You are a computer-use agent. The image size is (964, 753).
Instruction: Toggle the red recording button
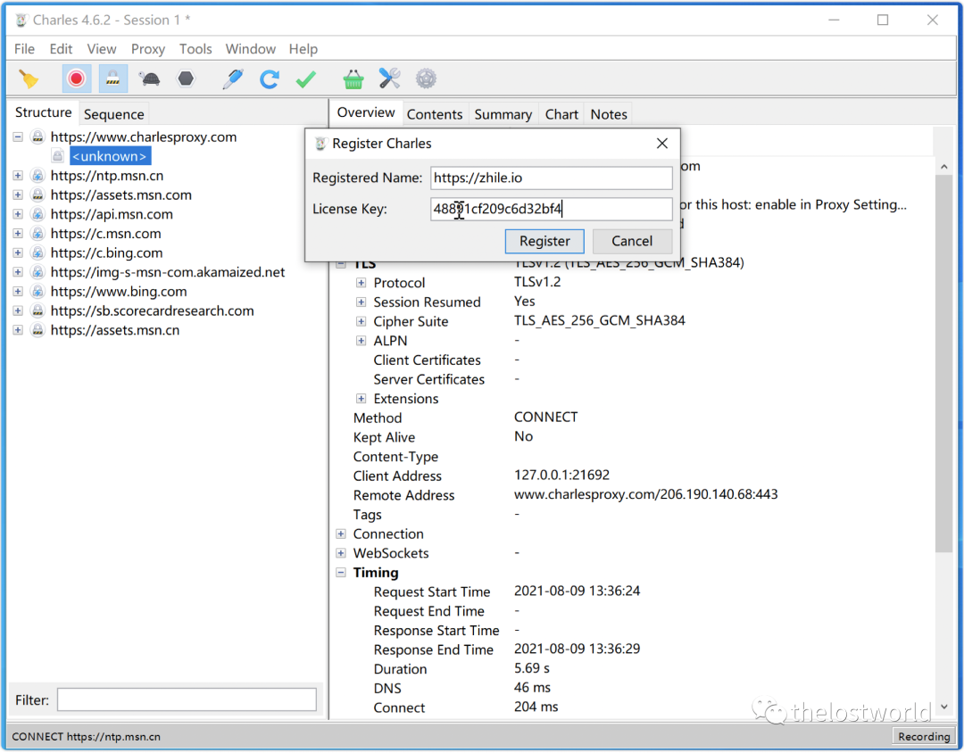tap(76, 79)
